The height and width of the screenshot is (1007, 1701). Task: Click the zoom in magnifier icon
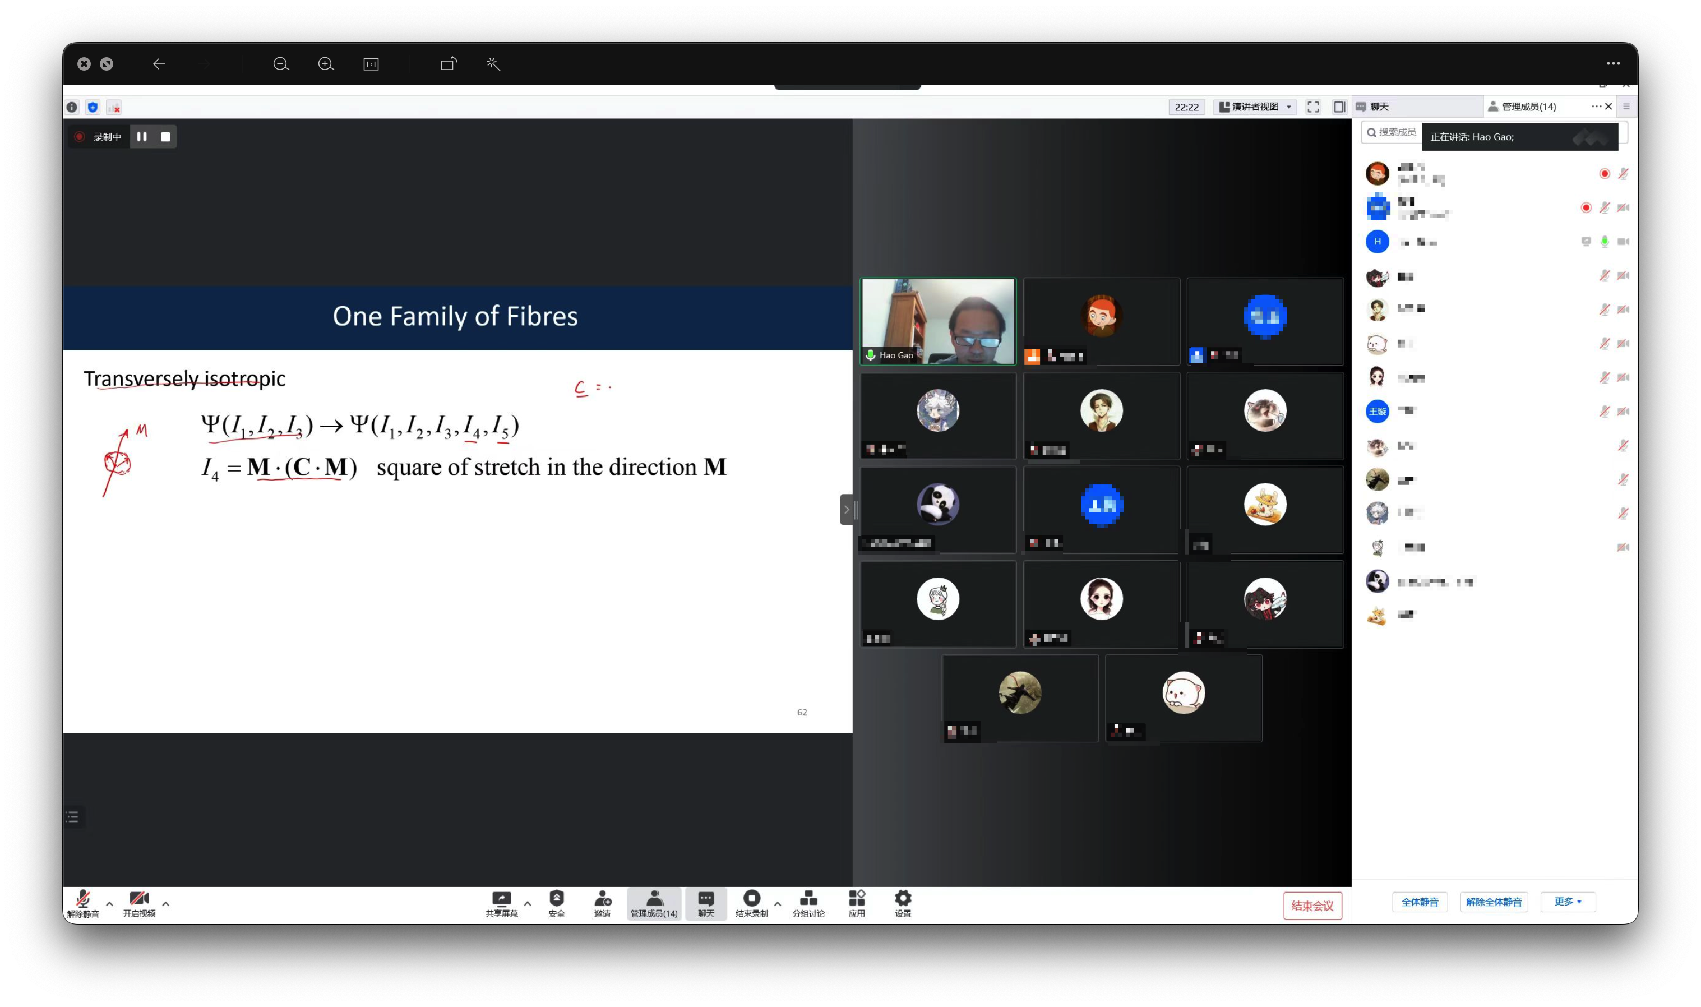click(x=326, y=64)
